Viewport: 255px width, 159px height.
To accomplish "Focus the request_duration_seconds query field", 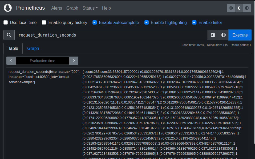I will pyautogui.click(x=111, y=35).
